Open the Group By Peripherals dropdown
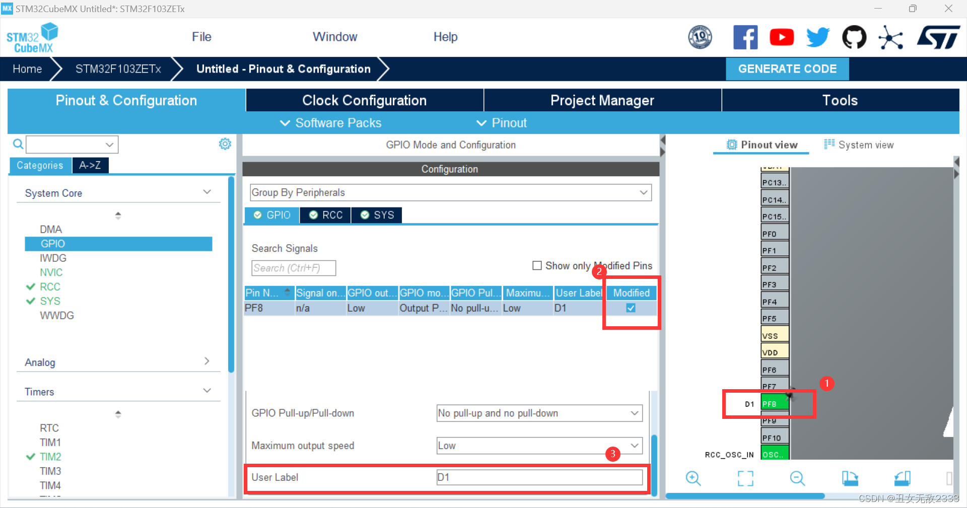The image size is (967, 508). point(451,192)
